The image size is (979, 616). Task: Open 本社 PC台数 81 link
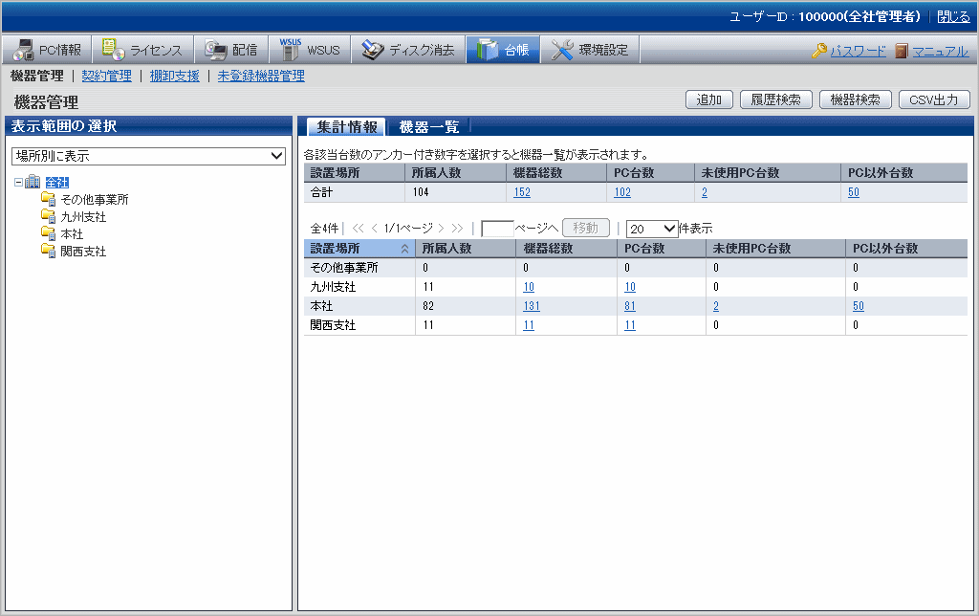click(630, 306)
